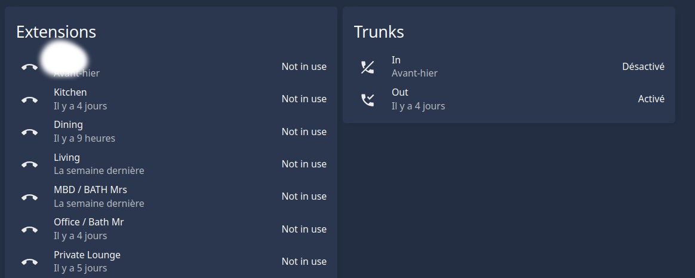Click the Office / Bath Mr phone icon

point(29,230)
